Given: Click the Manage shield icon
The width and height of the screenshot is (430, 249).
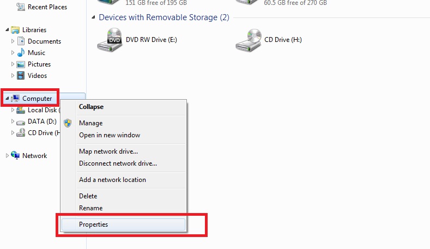Looking at the screenshot, I should (68, 123).
